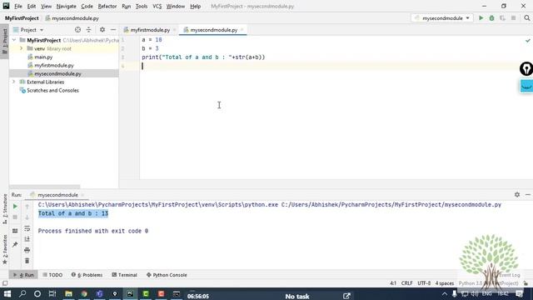Select Scratches and Consoles
533x300 pixels.
point(52,91)
